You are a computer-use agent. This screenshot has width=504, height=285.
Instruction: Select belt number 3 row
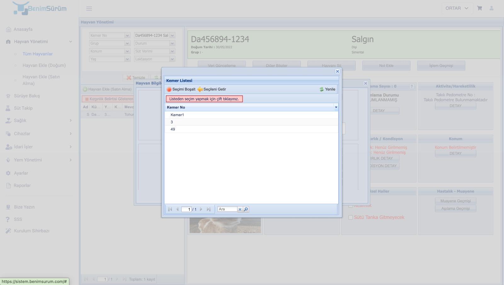(x=251, y=122)
